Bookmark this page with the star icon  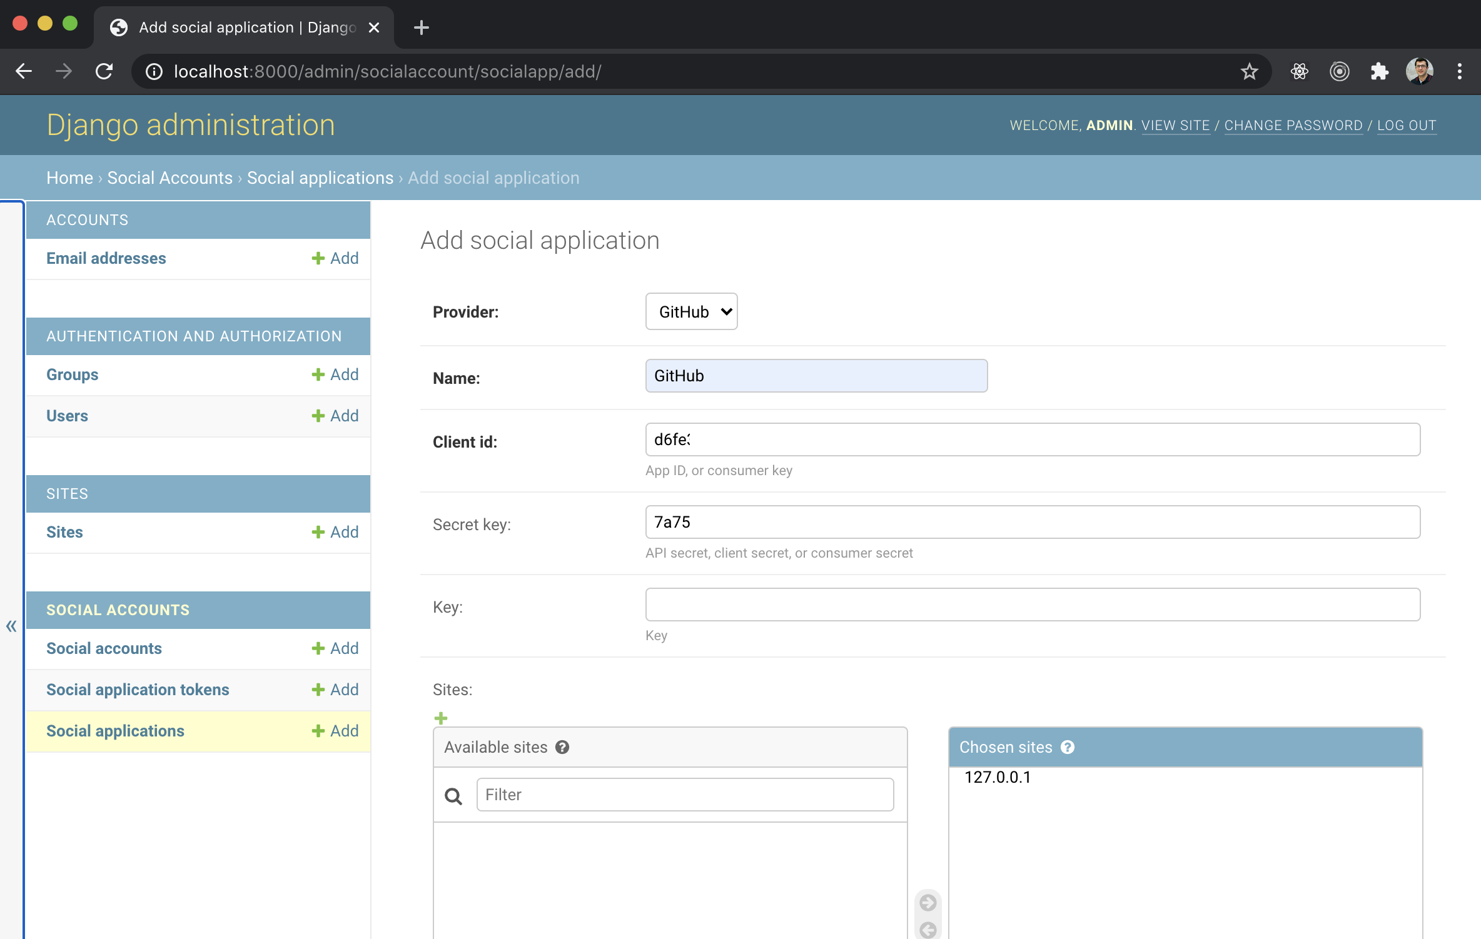tap(1249, 71)
